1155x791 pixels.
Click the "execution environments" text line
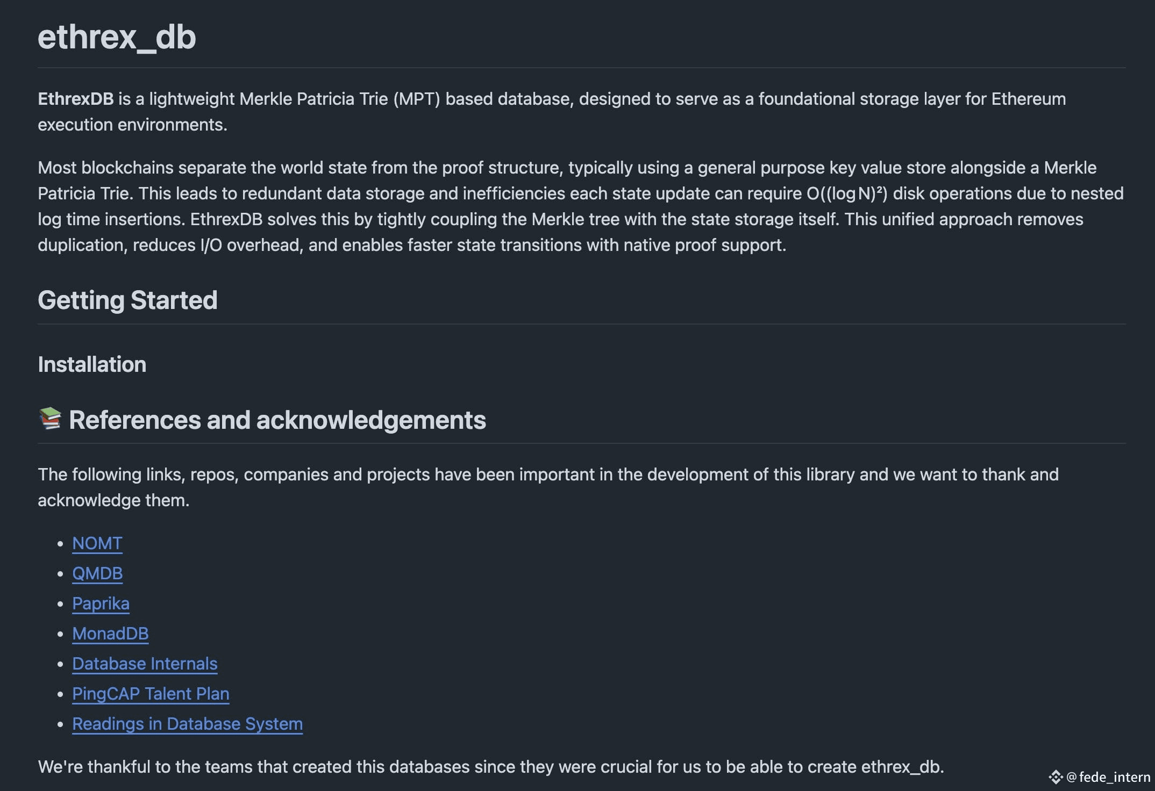tap(132, 125)
